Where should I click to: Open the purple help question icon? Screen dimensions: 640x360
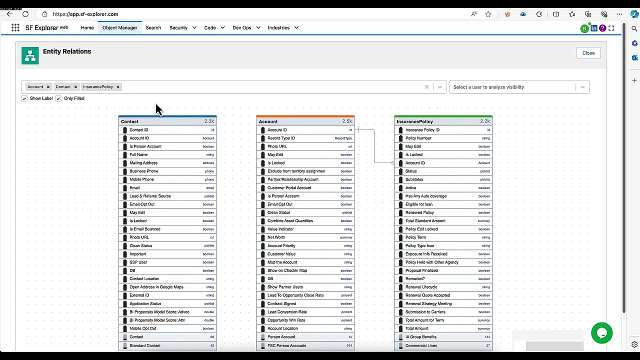pos(602,28)
